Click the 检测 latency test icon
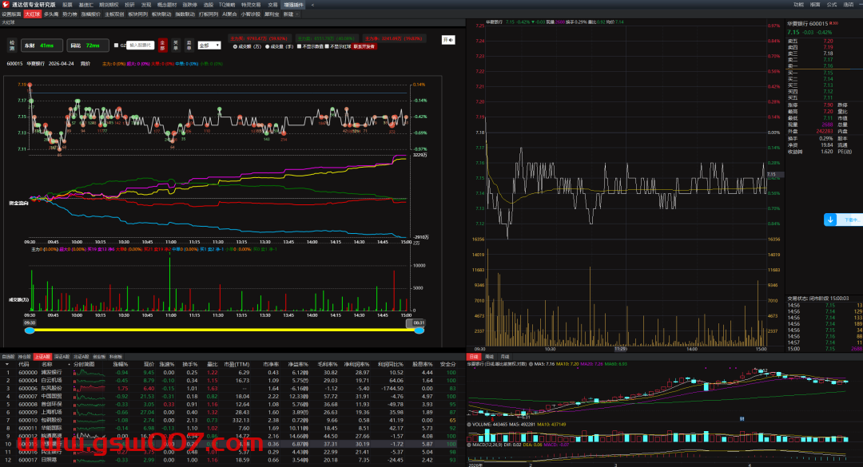Screen dimensions: 863x467 (12, 46)
